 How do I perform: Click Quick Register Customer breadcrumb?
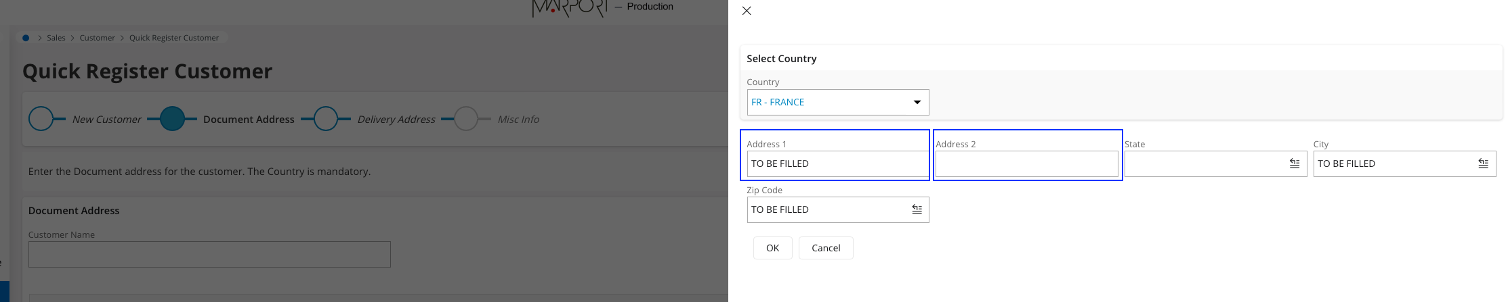point(174,38)
